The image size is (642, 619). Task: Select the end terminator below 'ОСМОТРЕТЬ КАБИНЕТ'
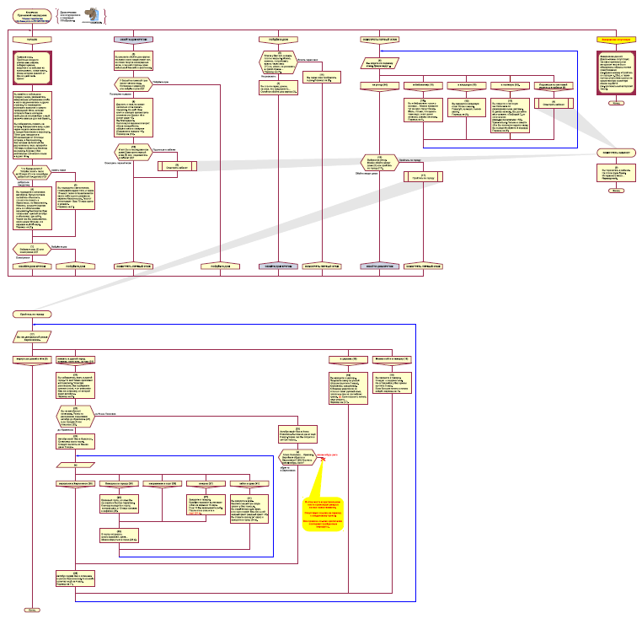pos(614,190)
